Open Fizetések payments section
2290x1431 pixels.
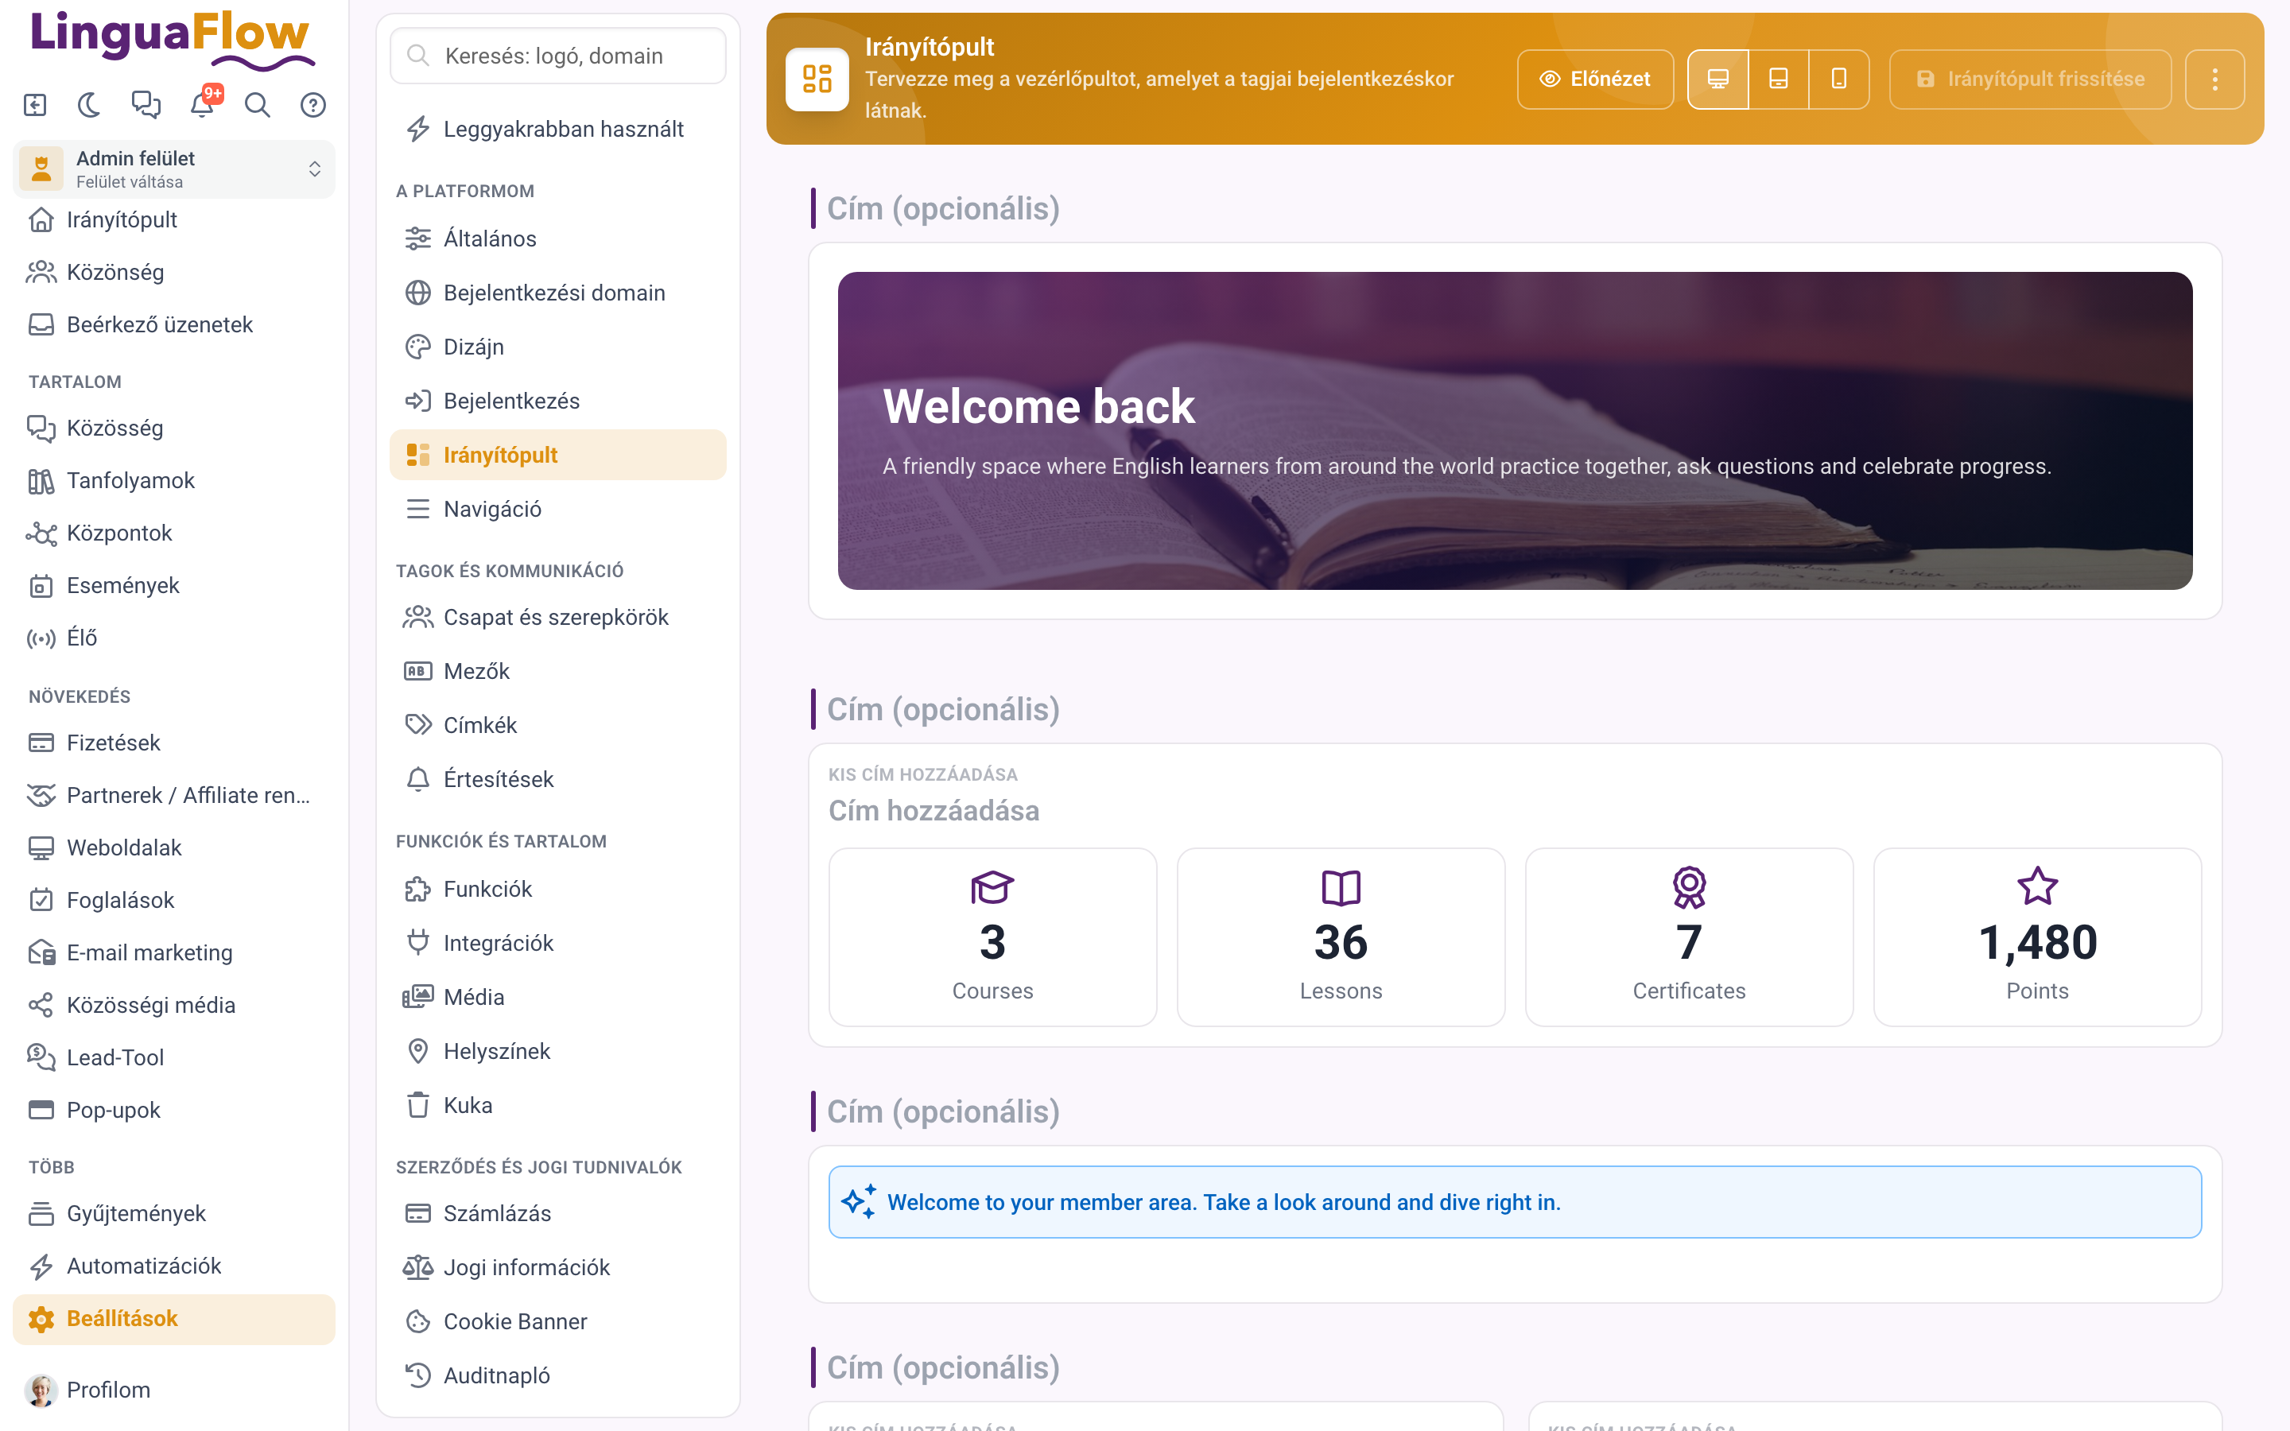[174, 742]
